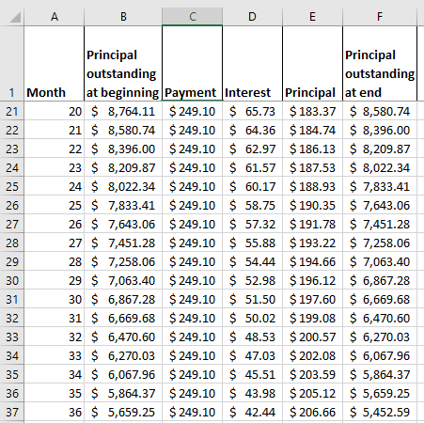The width and height of the screenshot is (424, 423).
Task: Select column A header
Action: click(x=55, y=17)
